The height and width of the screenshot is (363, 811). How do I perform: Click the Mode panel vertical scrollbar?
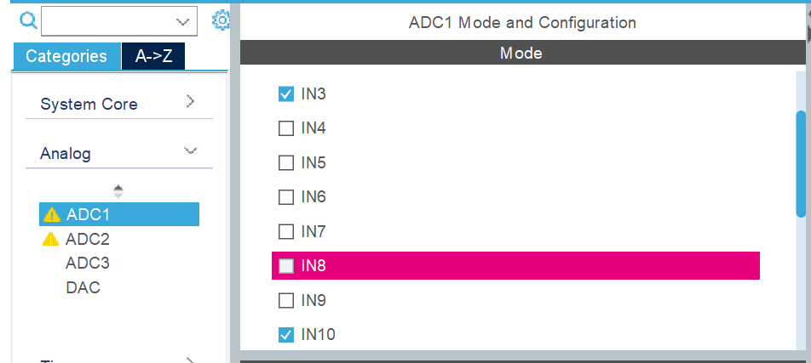pyautogui.click(x=801, y=164)
